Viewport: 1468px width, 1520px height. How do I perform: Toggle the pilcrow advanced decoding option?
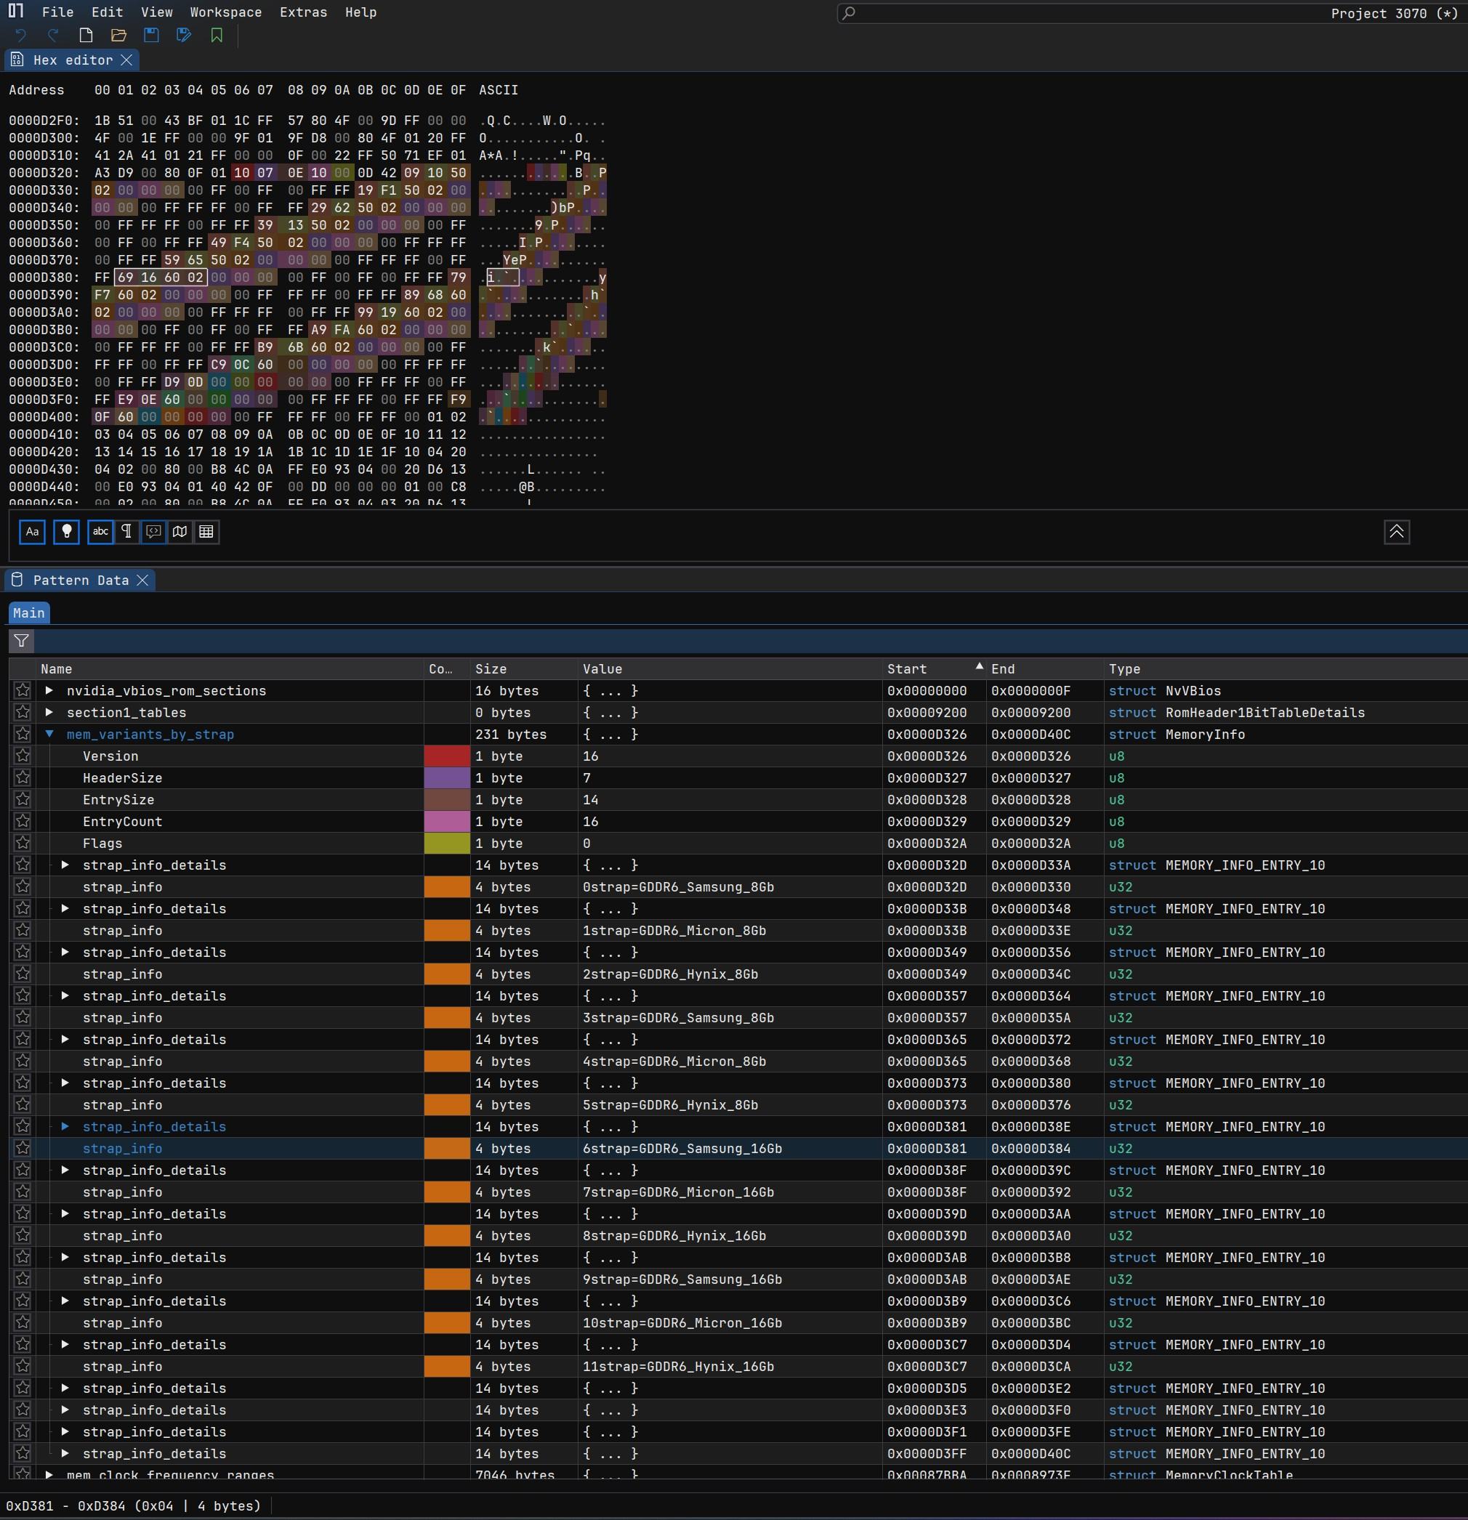tap(127, 532)
